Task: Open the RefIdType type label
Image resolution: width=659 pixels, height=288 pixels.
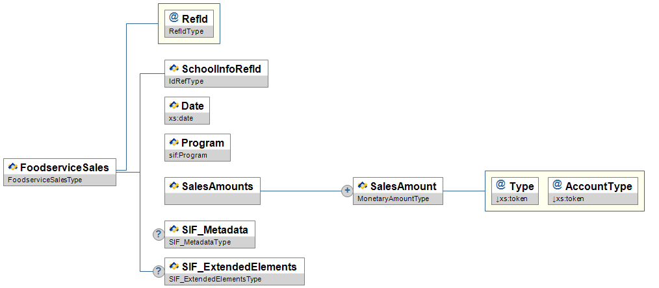Action: 186,31
